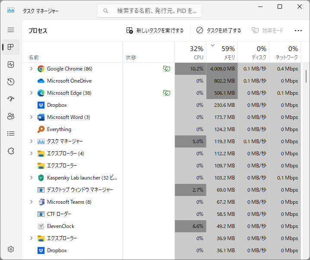Image resolution: width=310 pixels, height=260 pixels.
Task: Open the Performance page in sidebar
Action: [x=11, y=64]
